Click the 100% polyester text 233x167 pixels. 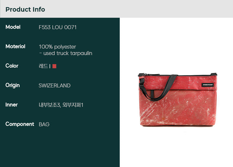pos(57,47)
